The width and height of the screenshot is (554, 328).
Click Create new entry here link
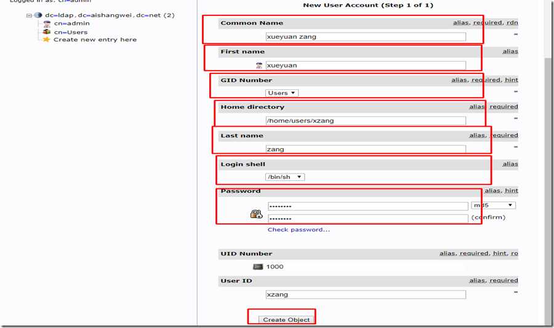(x=95, y=39)
